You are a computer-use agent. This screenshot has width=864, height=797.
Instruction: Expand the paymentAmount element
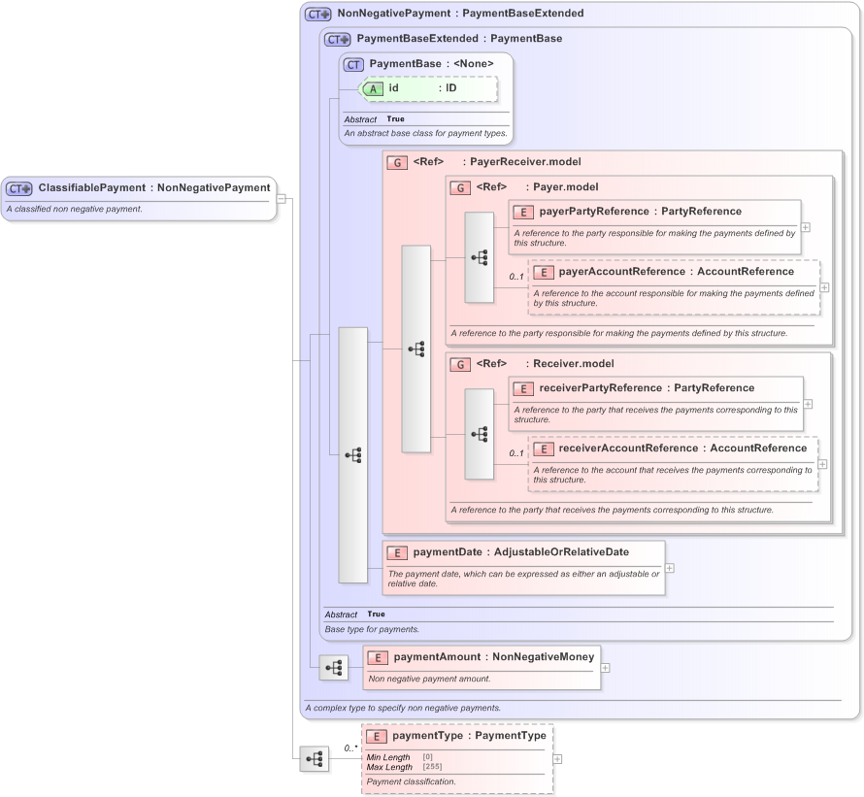tap(605, 668)
